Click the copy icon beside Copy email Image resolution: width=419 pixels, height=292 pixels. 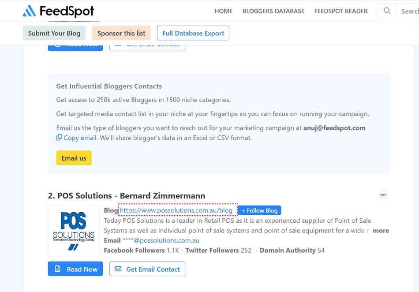pos(59,137)
